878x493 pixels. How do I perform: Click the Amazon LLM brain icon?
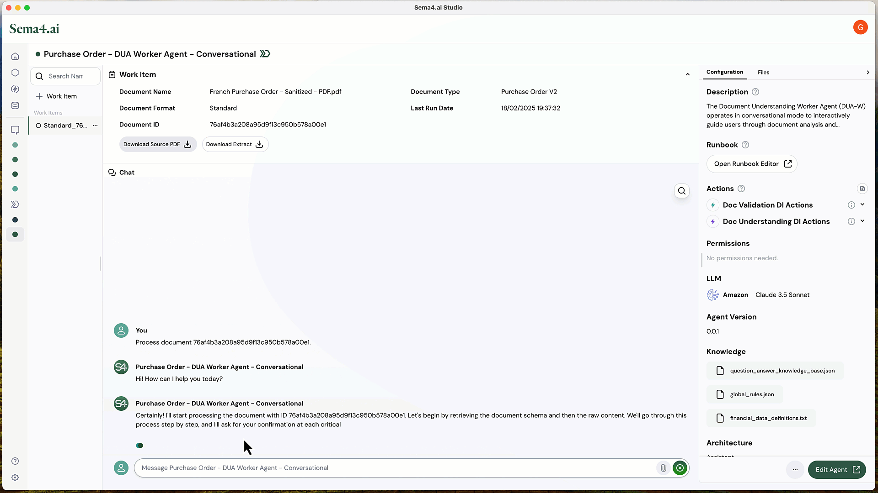coord(712,295)
